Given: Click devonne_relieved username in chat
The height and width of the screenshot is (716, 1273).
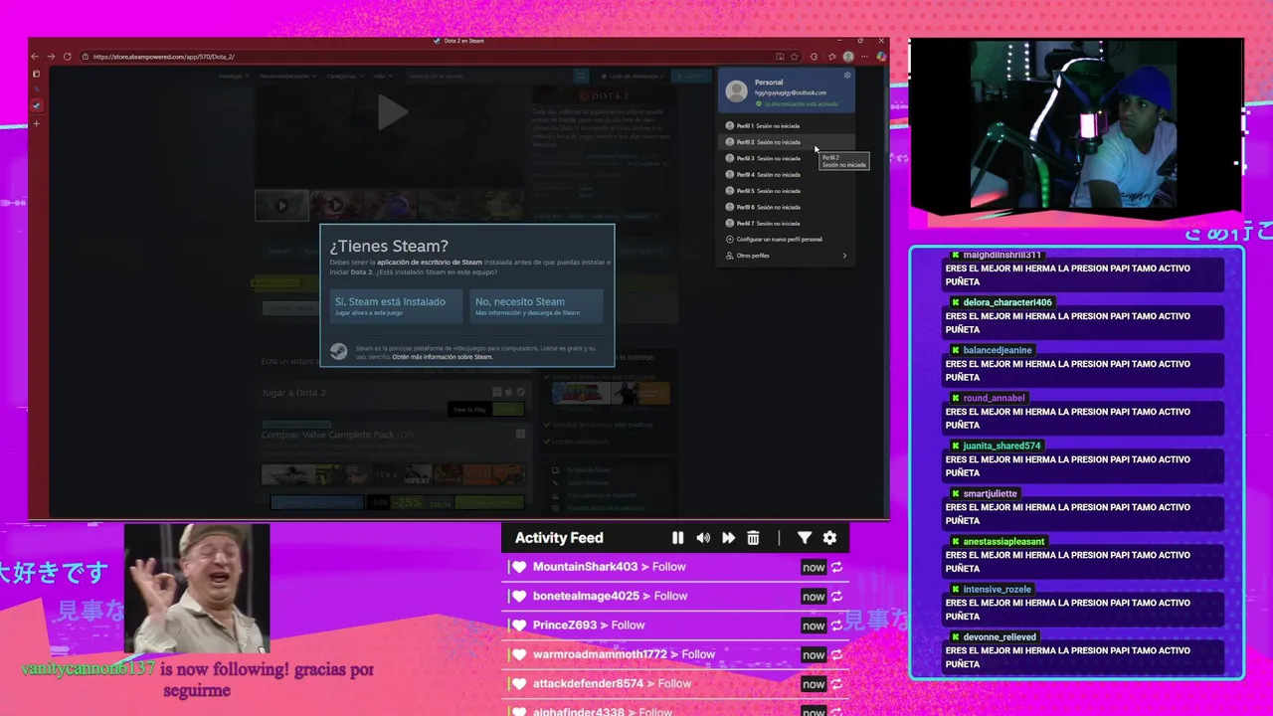Looking at the screenshot, I should pyautogui.click(x=1000, y=636).
